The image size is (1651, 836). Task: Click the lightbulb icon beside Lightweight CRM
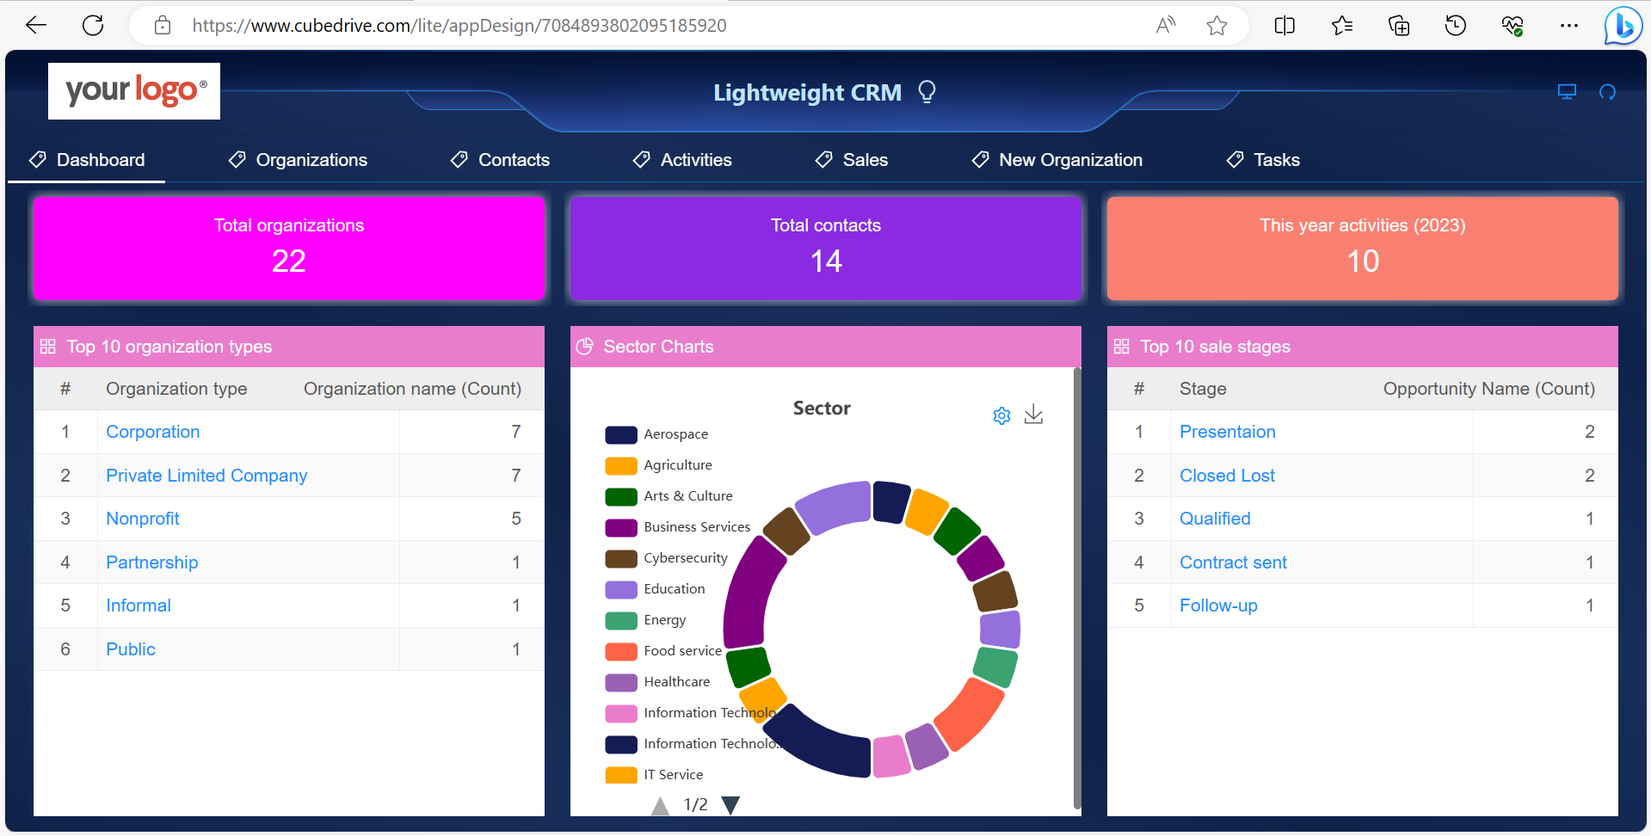pos(927,91)
